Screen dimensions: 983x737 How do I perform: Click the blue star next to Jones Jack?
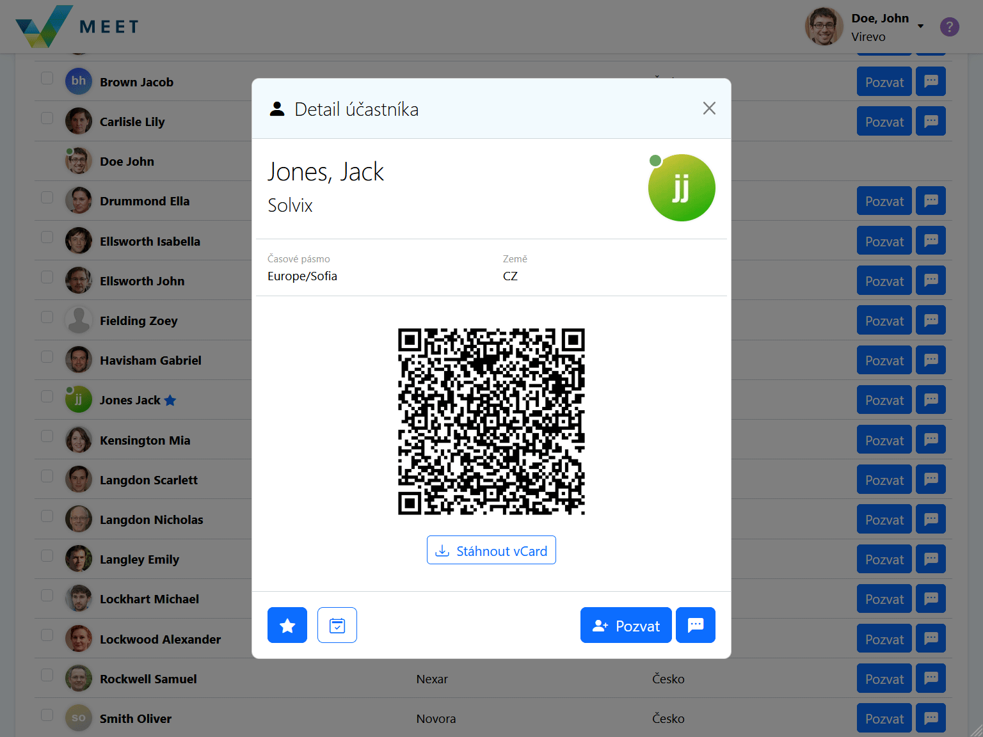170,400
